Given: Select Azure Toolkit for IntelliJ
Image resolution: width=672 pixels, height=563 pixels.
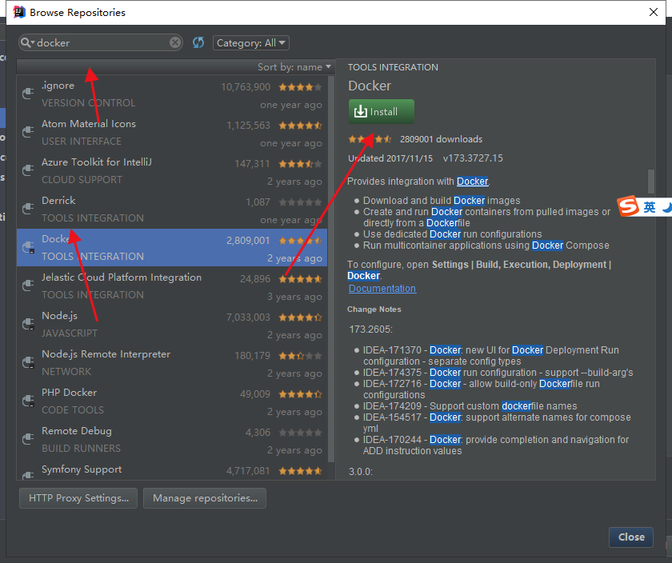Looking at the screenshot, I should (172, 171).
